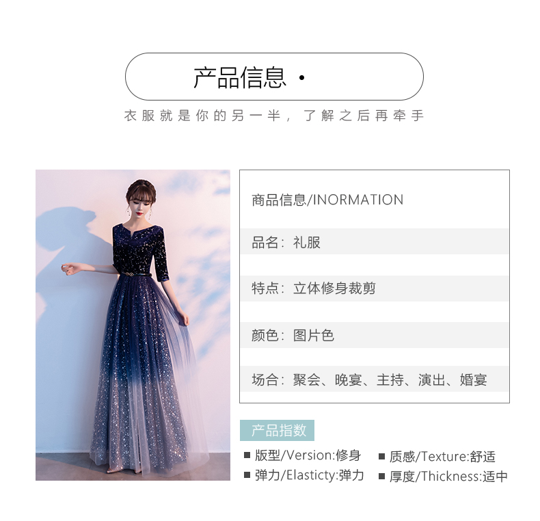Click the square bullet beside 弹力/Elasticty
This screenshot has height=521, width=540.
point(247,475)
